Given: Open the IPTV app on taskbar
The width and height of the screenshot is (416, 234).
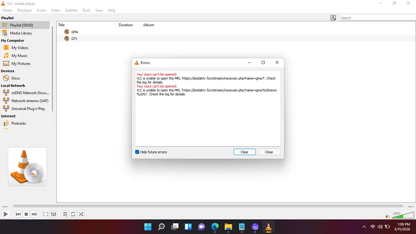Looking at the screenshot, I should point(255,227).
